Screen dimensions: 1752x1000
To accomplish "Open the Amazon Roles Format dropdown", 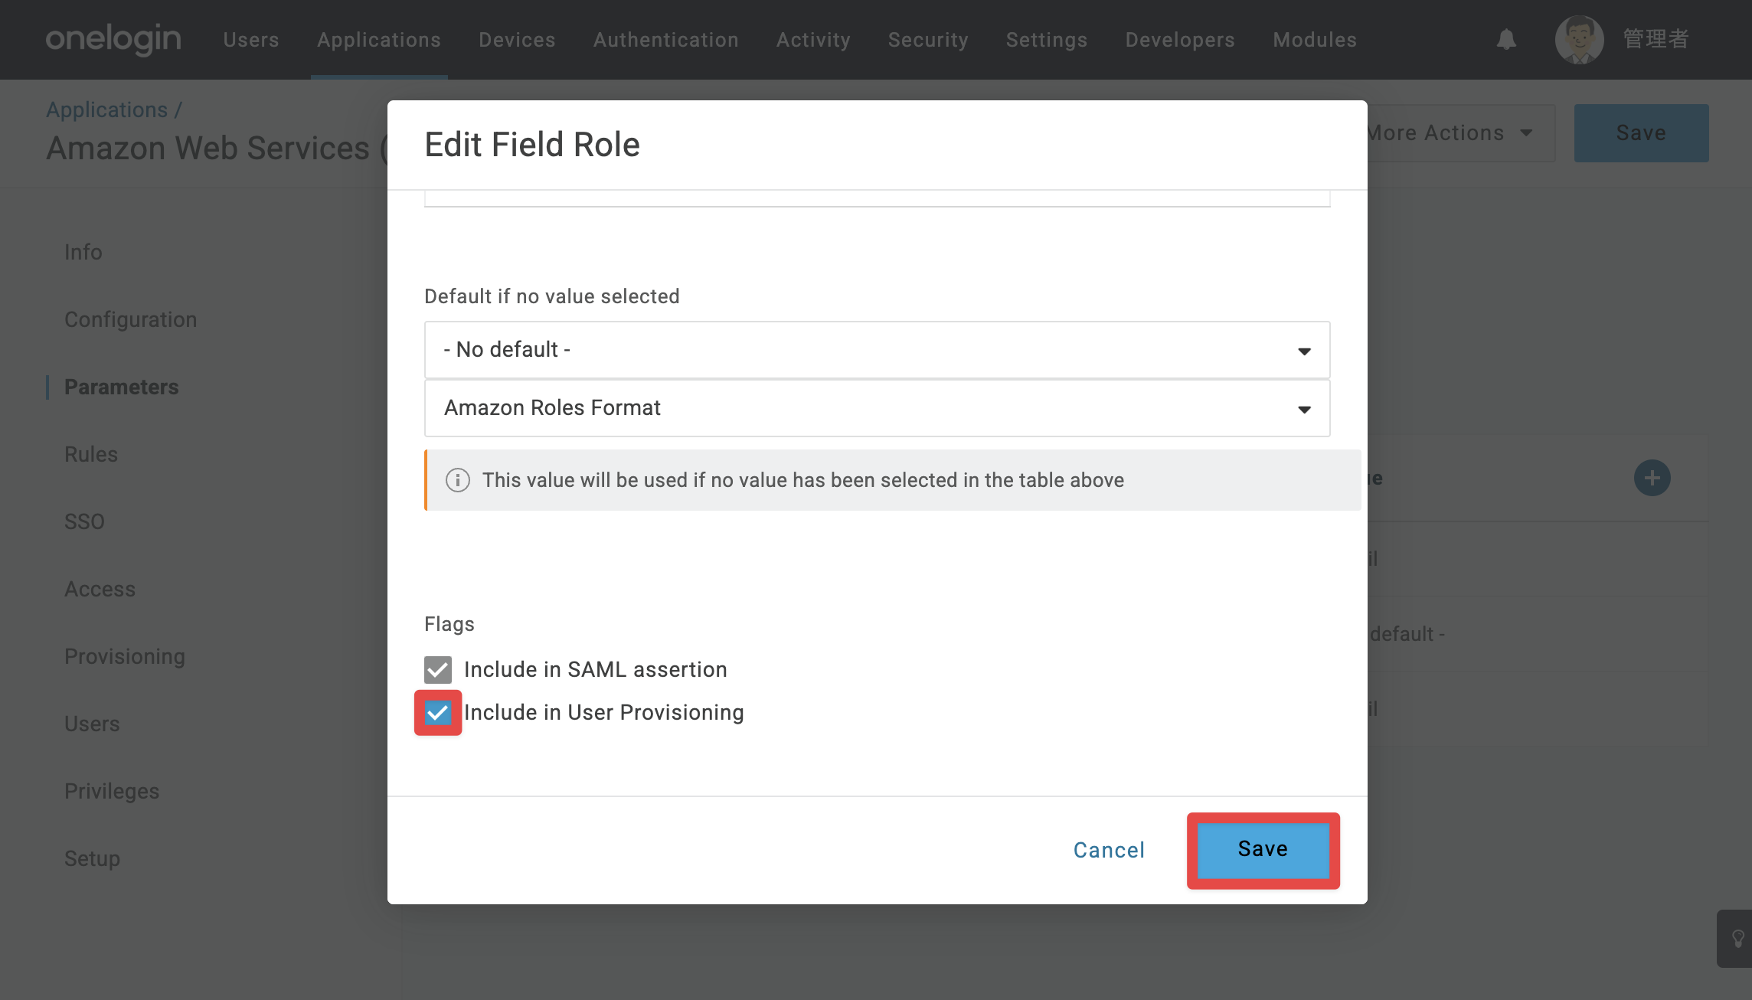I will pyautogui.click(x=878, y=408).
